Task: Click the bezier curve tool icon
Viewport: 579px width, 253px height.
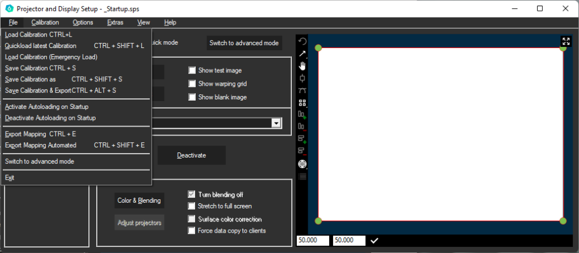Action: point(303,90)
